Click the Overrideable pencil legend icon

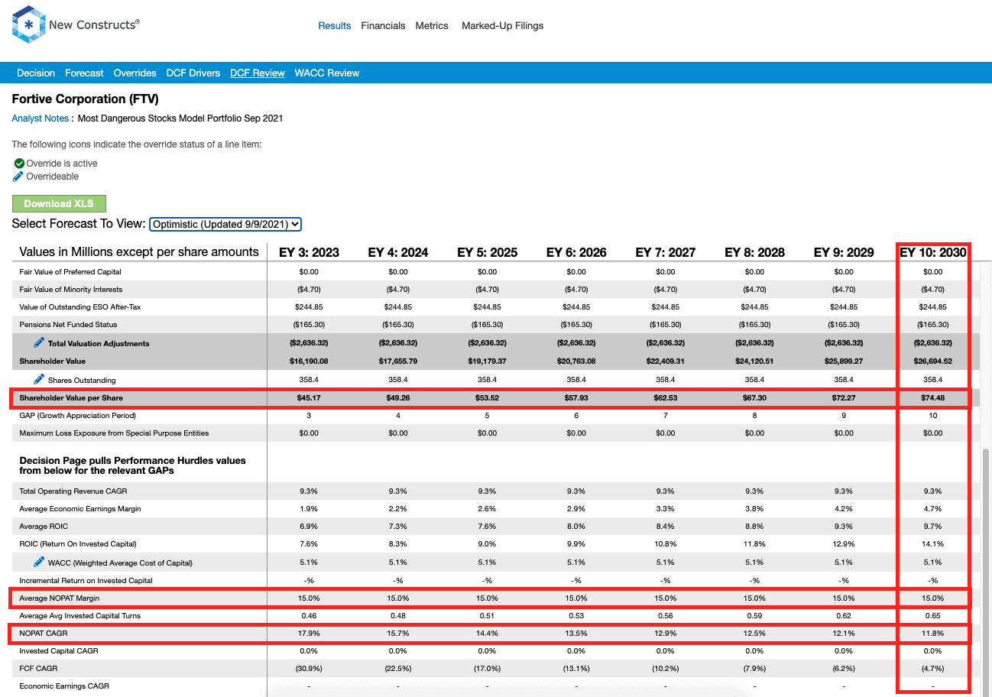tap(19, 177)
